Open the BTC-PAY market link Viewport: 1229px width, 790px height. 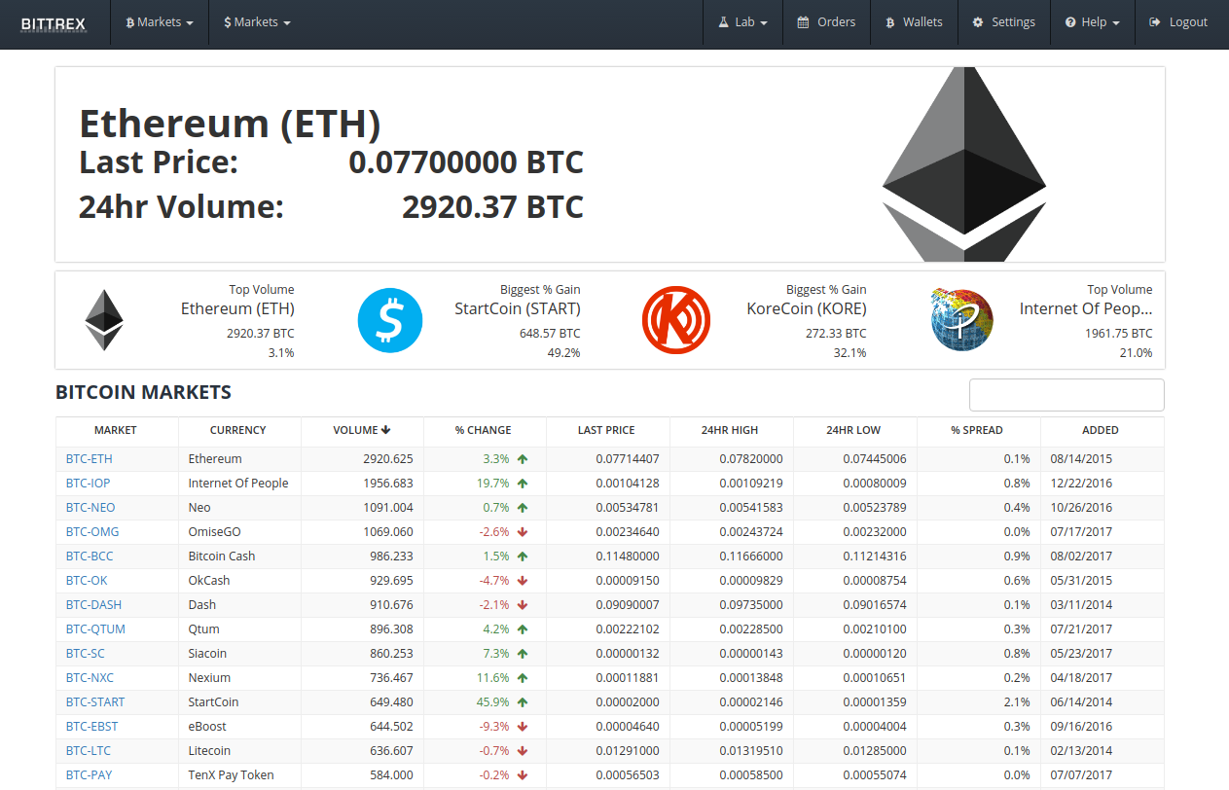click(x=89, y=775)
